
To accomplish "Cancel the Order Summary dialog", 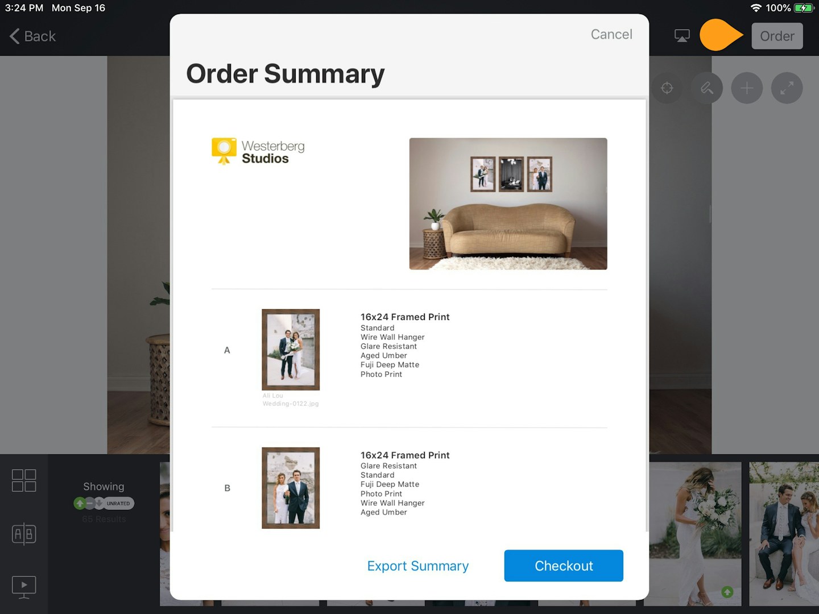I will pyautogui.click(x=611, y=34).
